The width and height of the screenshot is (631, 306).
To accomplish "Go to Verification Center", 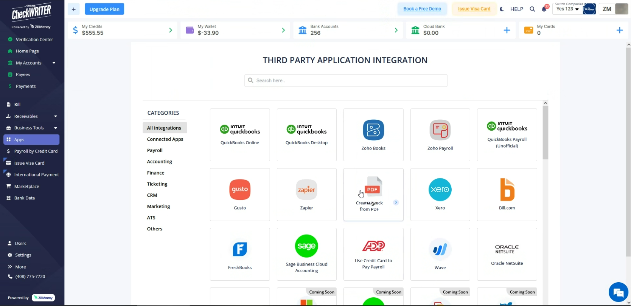I will (x=31, y=40).
